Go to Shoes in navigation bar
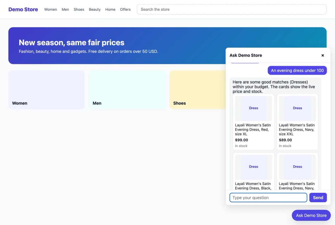335x225 pixels. point(79,9)
